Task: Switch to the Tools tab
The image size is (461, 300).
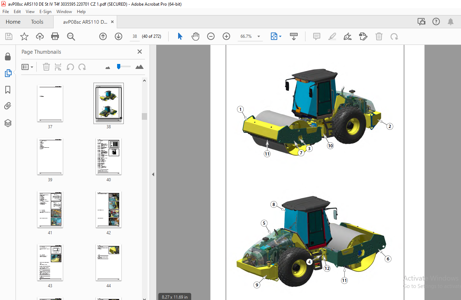Action: click(x=37, y=22)
